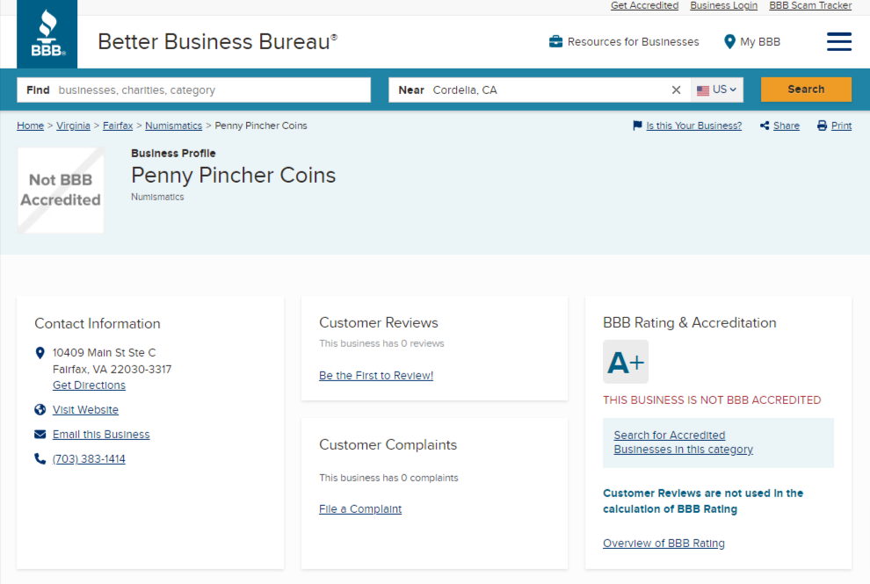
Task: Click the envelope icon beside Email this Business
Action: (40, 434)
